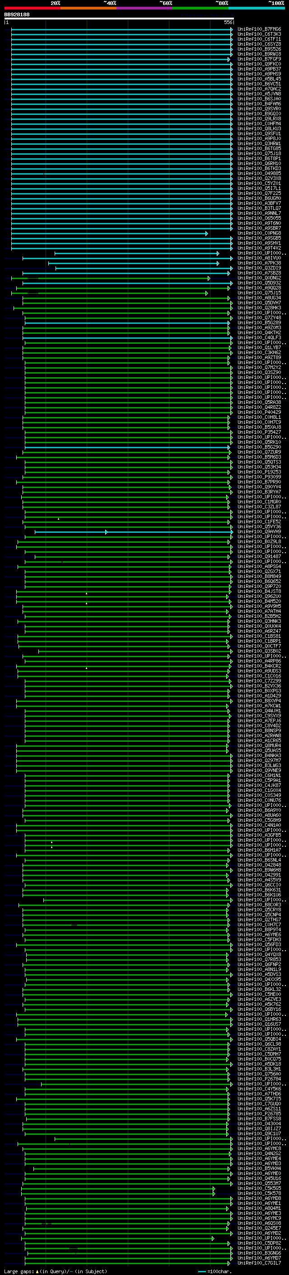289x1275 pixels.
Task: Select the hit UniRef100_A3GFB5
Action: point(259,835)
